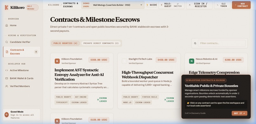Screen dimensions: 256x124
Task: Open Active Milestone in the sidebar
Action: click(x=22, y=70)
